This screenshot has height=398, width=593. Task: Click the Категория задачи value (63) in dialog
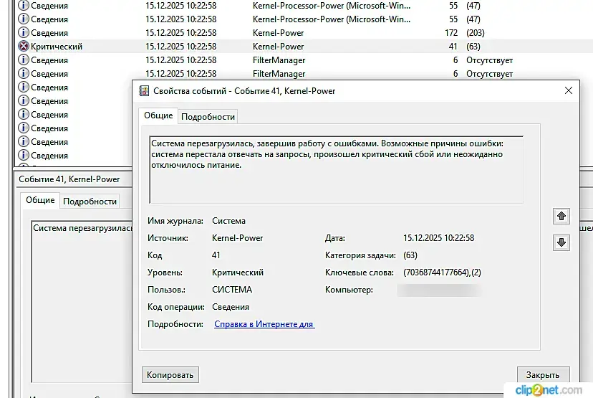tap(410, 255)
